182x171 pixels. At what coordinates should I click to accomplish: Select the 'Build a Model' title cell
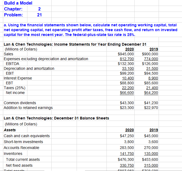18,3
